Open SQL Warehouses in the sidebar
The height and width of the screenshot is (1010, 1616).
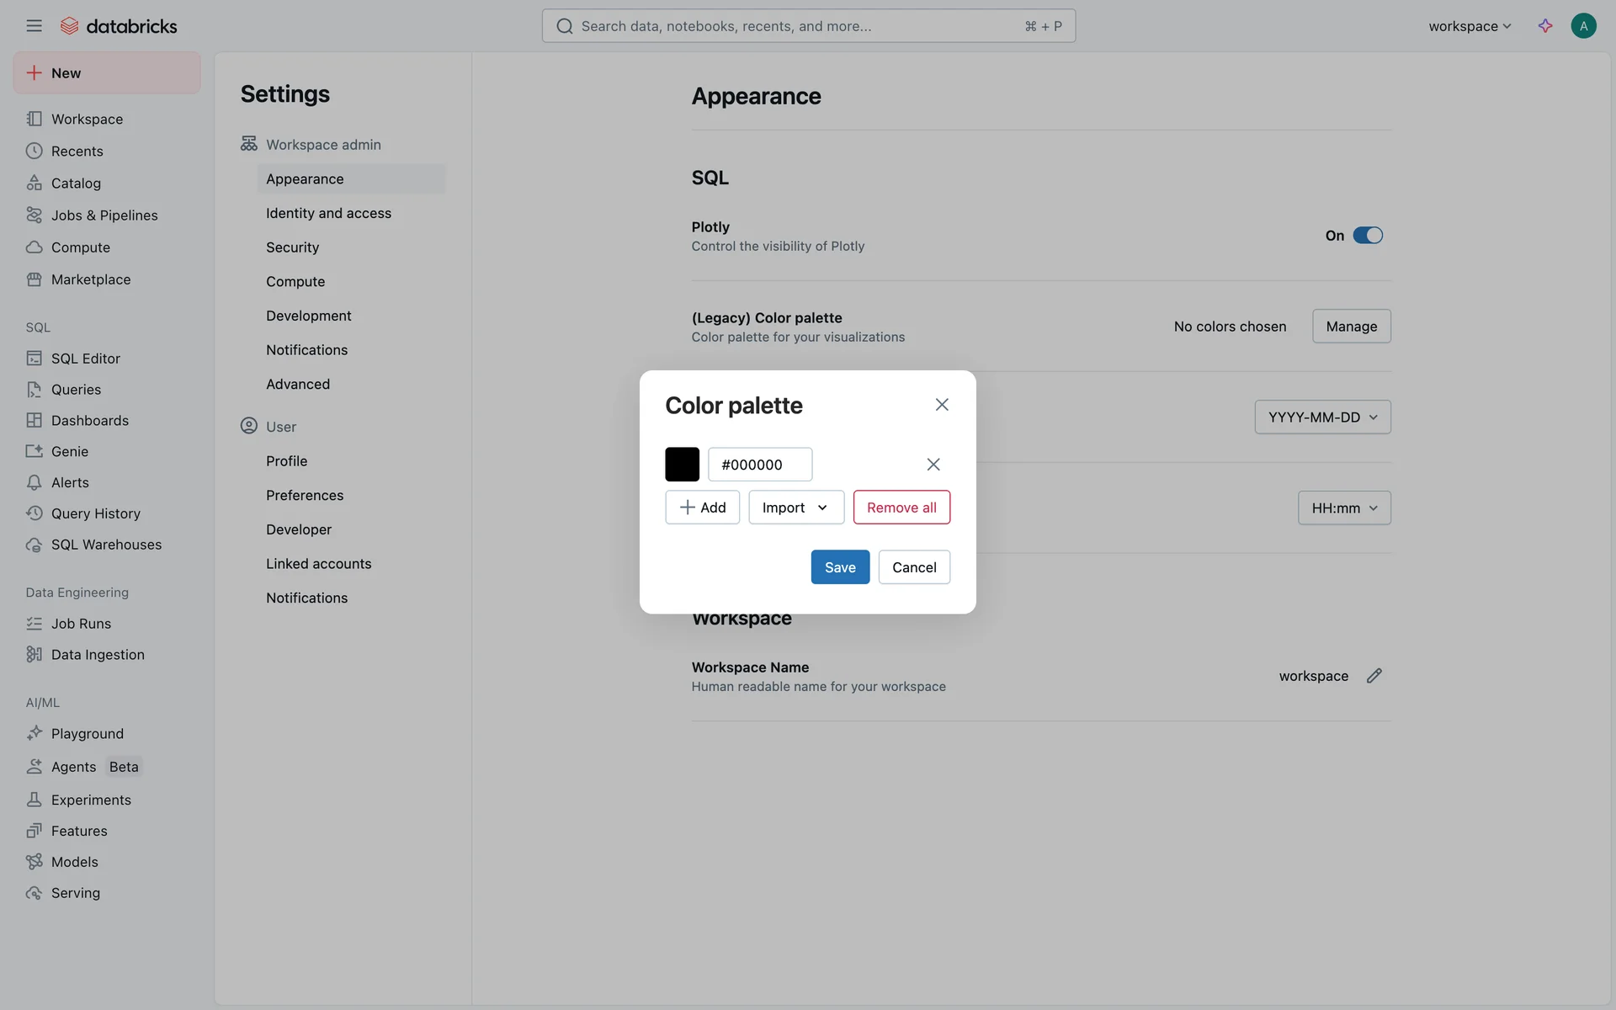[x=106, y=545]
